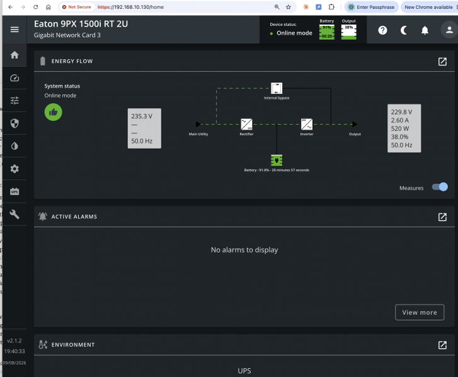Toggle the Measures switch off
Screen dimensions: 458x377
pyautogui.click(x=440, y=187)
